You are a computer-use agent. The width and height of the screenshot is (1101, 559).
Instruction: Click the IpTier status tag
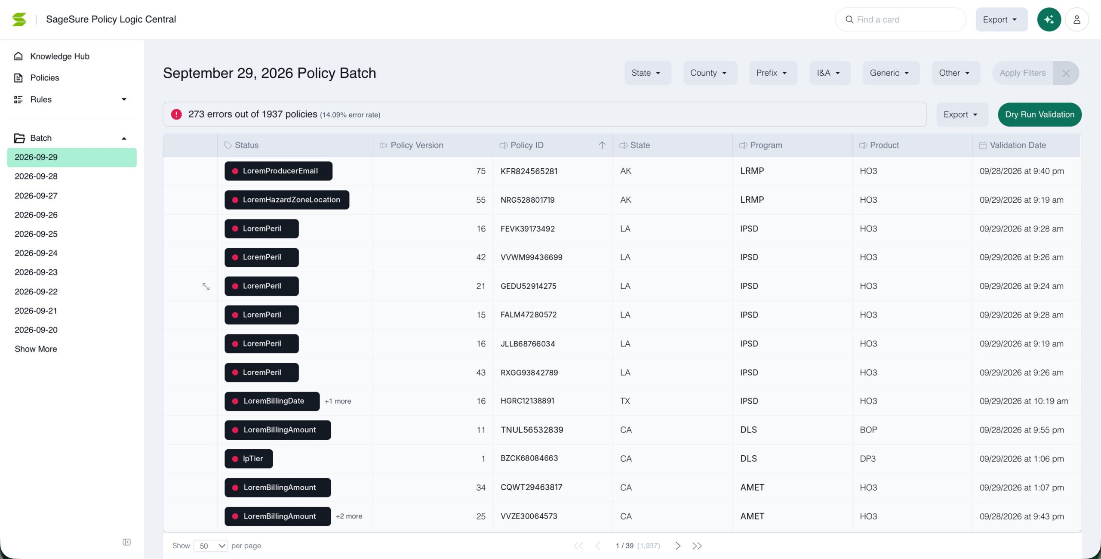tap(249, 459)
